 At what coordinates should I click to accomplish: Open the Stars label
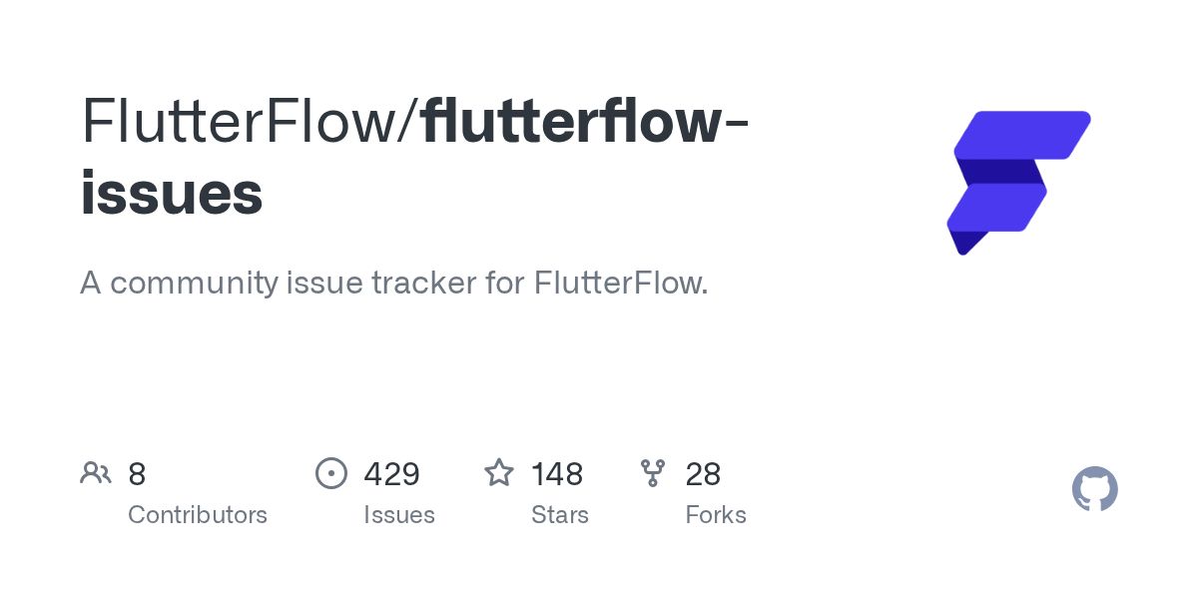(560, 515)
